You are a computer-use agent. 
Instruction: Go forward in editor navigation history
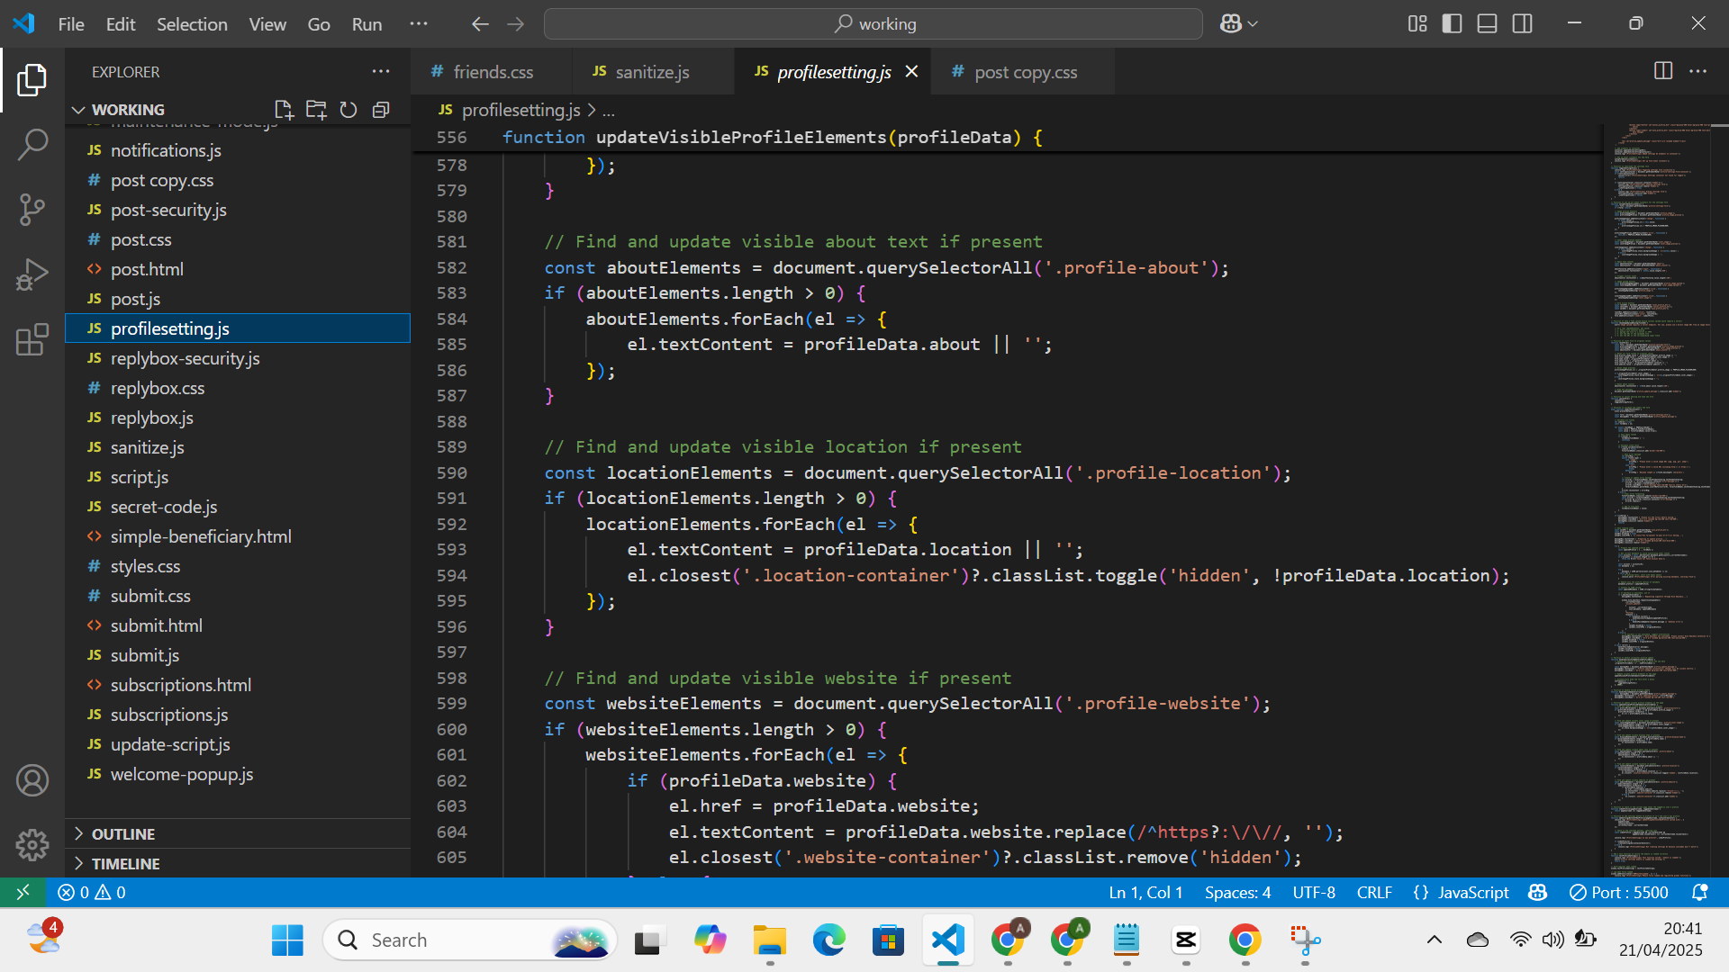516,24
